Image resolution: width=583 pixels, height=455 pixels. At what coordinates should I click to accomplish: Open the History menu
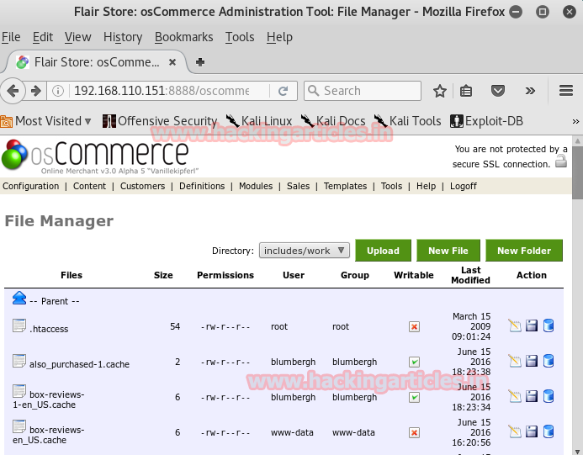pyautogui.click(x=123, y=37)
